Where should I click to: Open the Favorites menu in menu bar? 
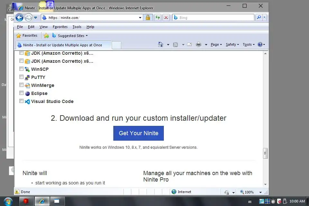pos(60,27)
